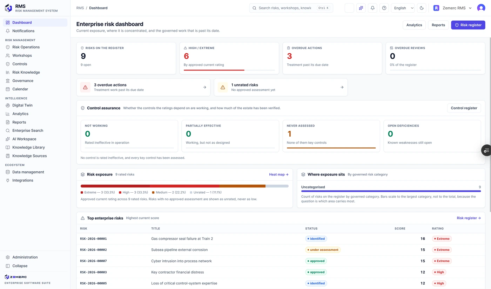The width and height of the screenshot is (491, 289).
Task: Open the 1 unrated risks alert arrow
Action: [342, 87]
